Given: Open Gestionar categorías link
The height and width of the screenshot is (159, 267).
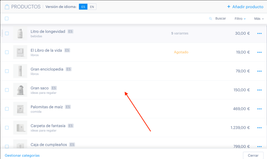Looking at the screenshot, I should [22, 155].
